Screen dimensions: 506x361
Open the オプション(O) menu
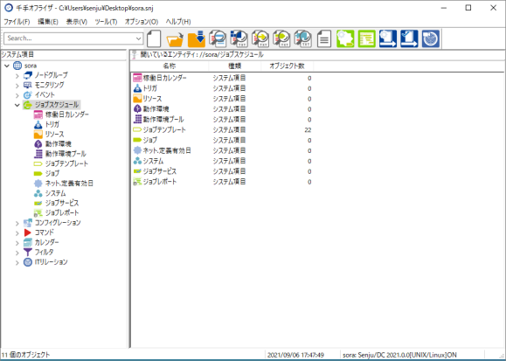click(142, 22)
